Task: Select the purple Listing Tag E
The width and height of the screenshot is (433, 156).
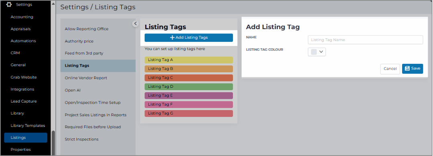Action: (x=188, y=96)
